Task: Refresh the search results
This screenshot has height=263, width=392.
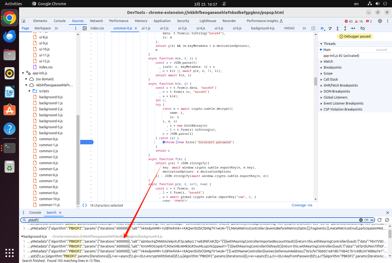Action: tap(379, 220)
